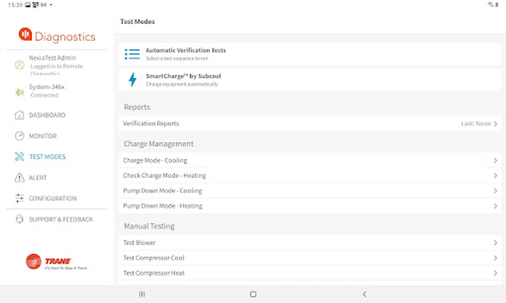Open Test Compressor Cool row
The height and width of the screenshot is (303, 506).
pyautogui.click(x=310, y=258)
